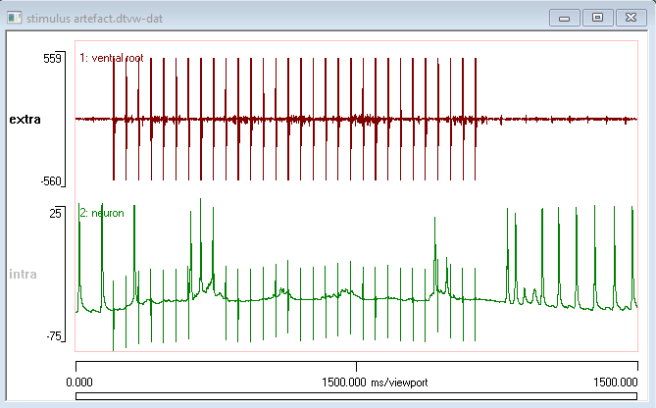Screen dimensions: 656x408
Task: Click the horizontal scrollbar at the bottom
Action: point(357,396)
